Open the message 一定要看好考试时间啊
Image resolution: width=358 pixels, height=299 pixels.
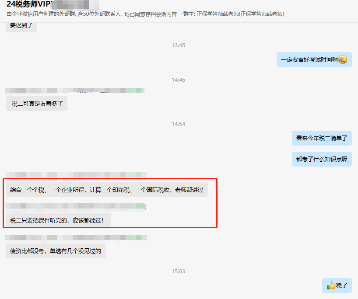[x=313, y=59]
